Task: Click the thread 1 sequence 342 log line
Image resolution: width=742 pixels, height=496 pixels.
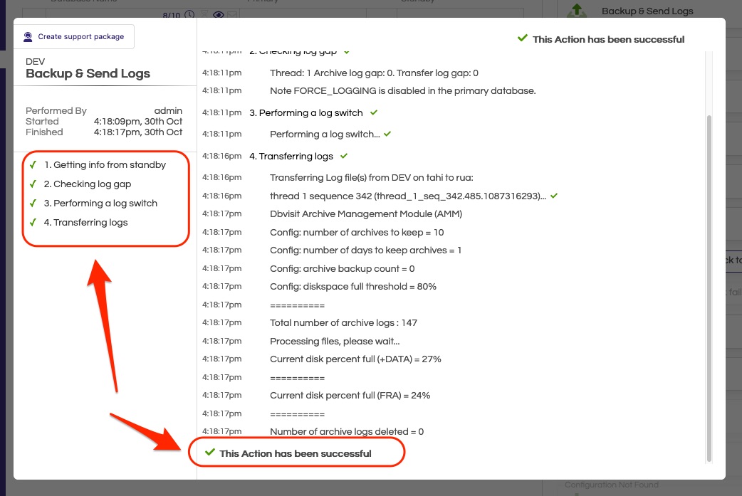Action: [x=407, y=196]
